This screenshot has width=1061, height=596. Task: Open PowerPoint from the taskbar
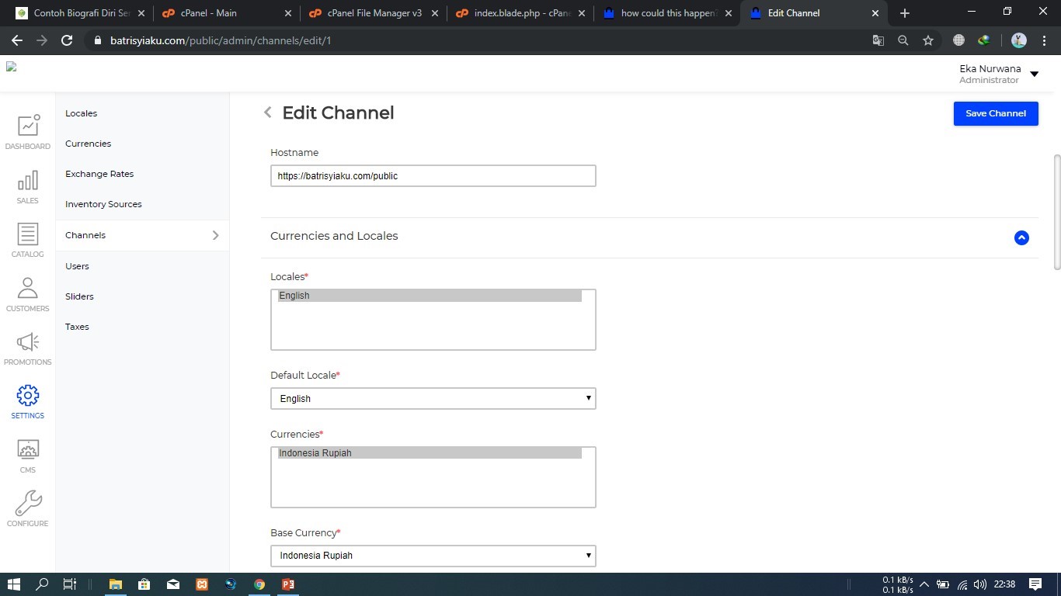point(287,584)
